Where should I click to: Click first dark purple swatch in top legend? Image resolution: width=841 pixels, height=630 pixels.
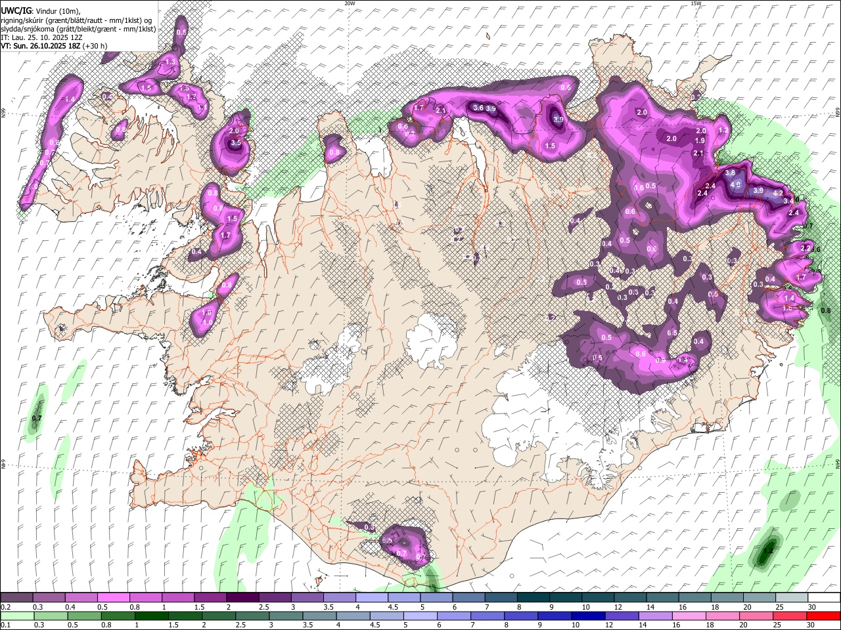pos(16,598)
